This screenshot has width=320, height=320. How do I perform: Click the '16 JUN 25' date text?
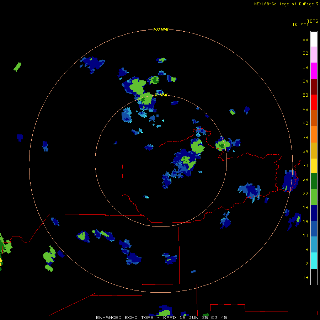[x=193, y=318]
